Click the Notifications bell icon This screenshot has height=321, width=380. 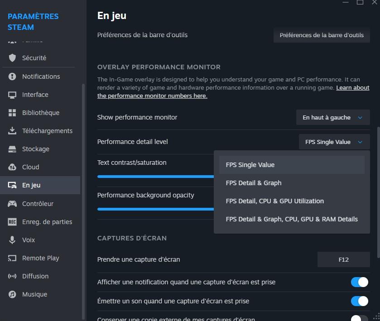pos(12,77)
